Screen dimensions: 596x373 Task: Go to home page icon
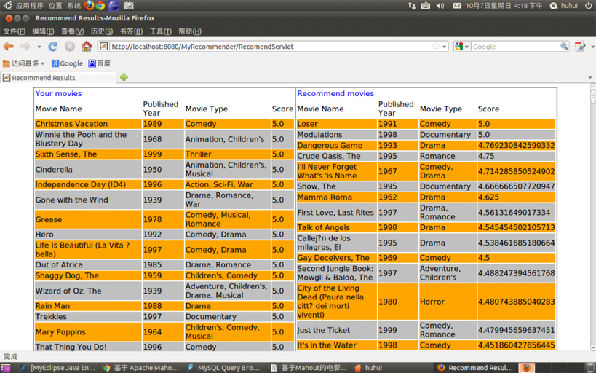(87, 46)
